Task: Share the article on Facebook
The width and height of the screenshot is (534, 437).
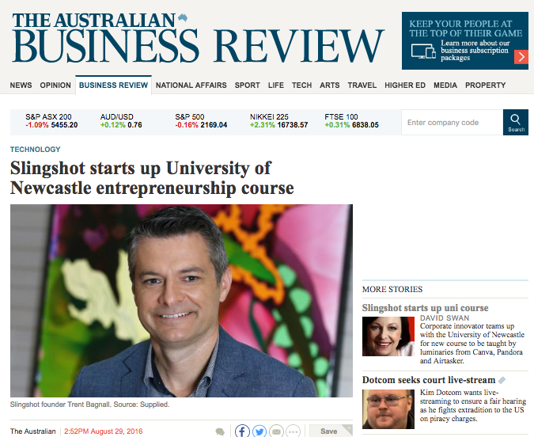Action: pyautogui.click(x=242, y=431)
